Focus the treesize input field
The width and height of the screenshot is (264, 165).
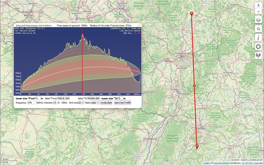tap(55, 102)
